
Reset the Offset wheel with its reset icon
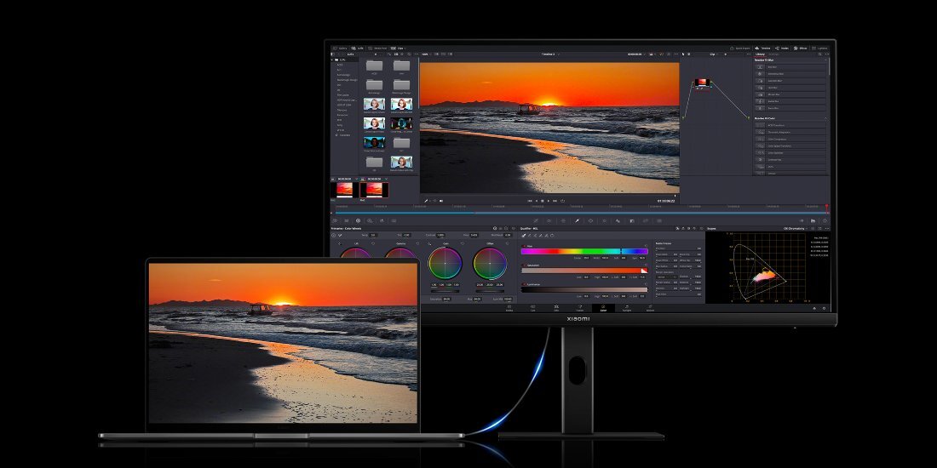coord(507,243)
